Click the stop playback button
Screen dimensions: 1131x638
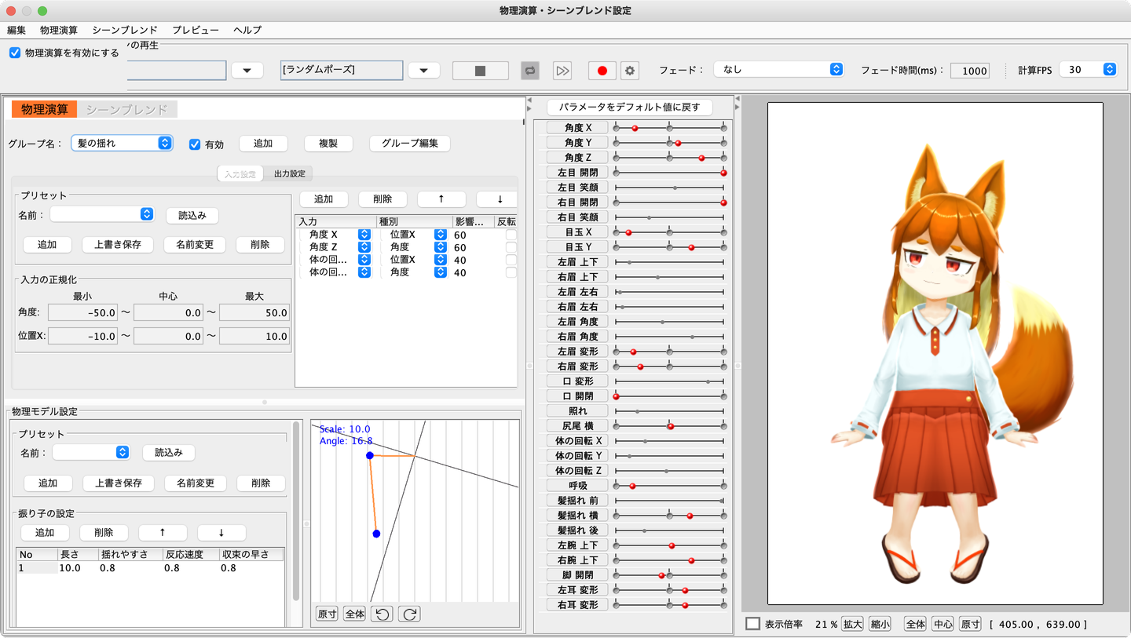(480, 71)
